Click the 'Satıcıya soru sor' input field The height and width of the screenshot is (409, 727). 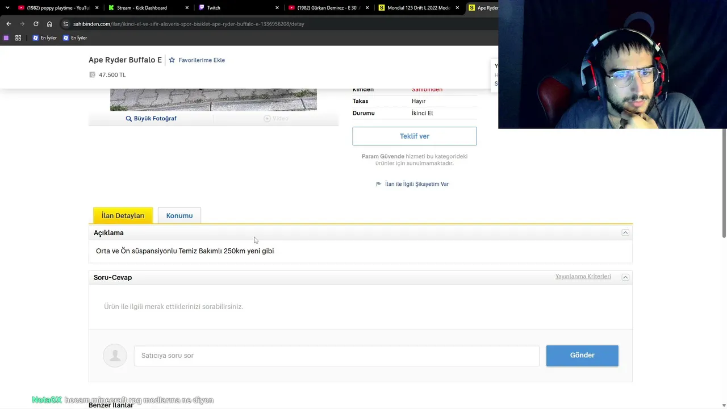(x=337, y=356)
